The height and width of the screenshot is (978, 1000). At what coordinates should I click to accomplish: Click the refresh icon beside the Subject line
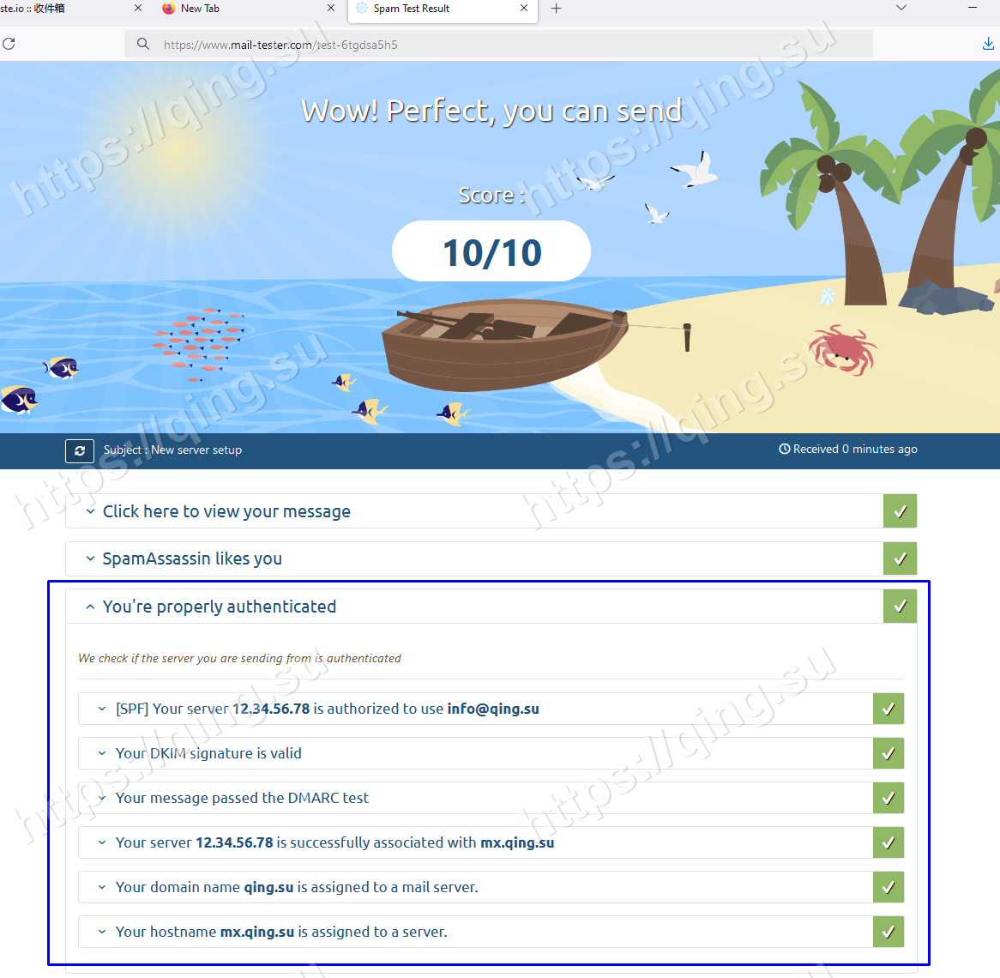pyautogui.click(x=79, y=450)
